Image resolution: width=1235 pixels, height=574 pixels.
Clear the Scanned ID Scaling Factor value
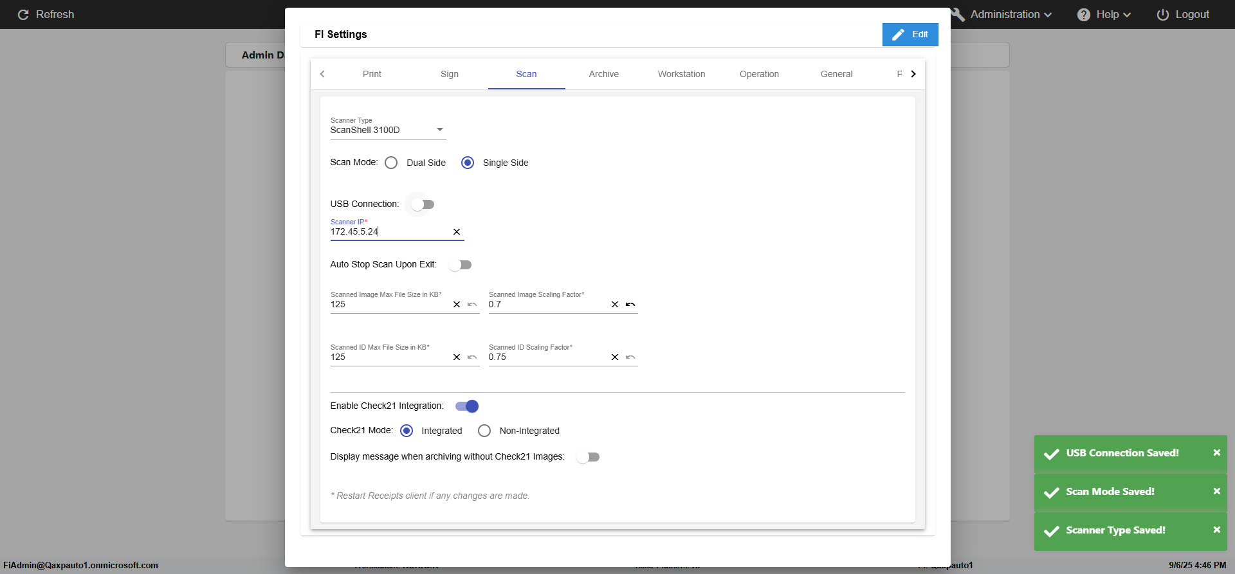point(615,357)
